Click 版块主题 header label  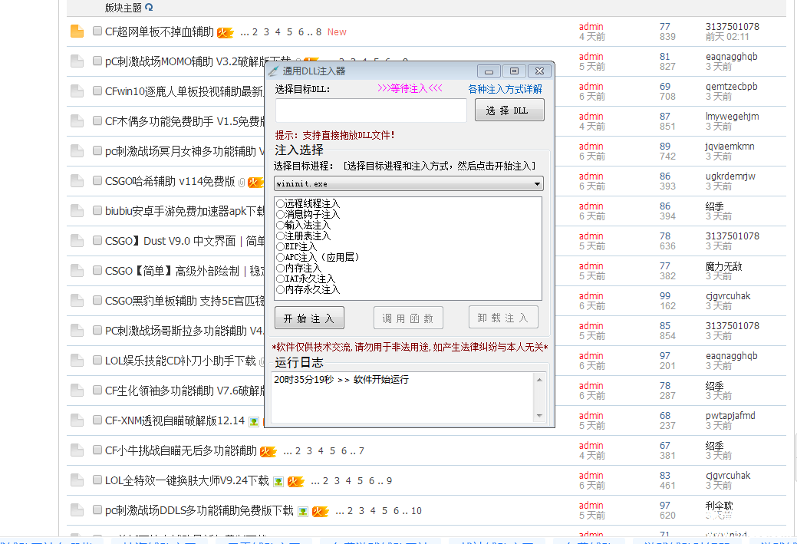123,8
